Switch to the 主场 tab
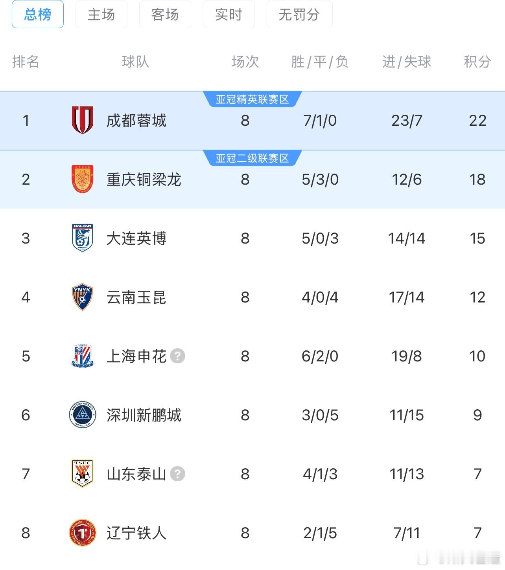The height and width of the screenshot is (570, 505). click(101, 15)
